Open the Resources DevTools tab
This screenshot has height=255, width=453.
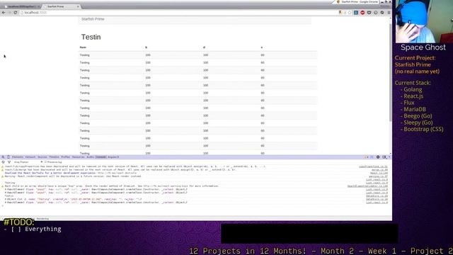[78, 157]
